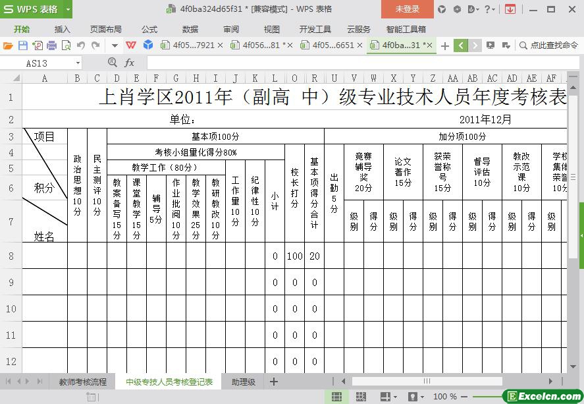Image resolution: width=584 pixels, height=404 pixels.
Task: Click the skin shield icon in title bar
Action: click(442, 9)
